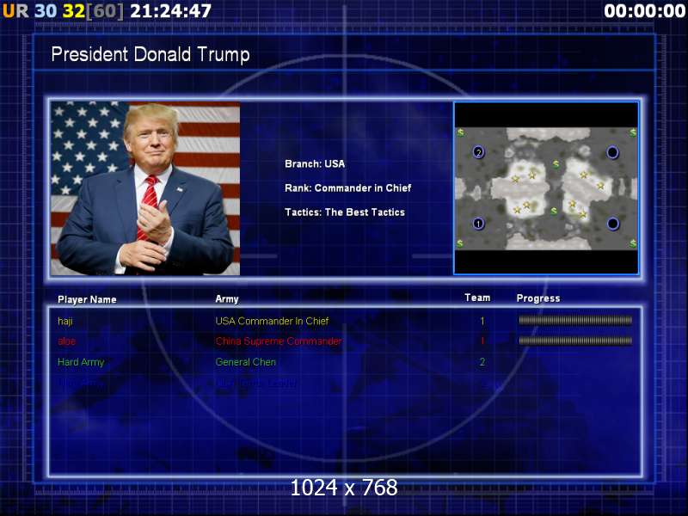Click the "President Donald Trump" title text
This screenshot has height=516, width=688.
(x=150, y=54)
